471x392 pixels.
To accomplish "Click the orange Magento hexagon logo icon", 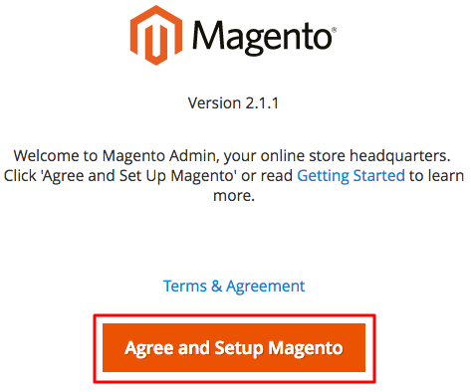I will point(156,35).
